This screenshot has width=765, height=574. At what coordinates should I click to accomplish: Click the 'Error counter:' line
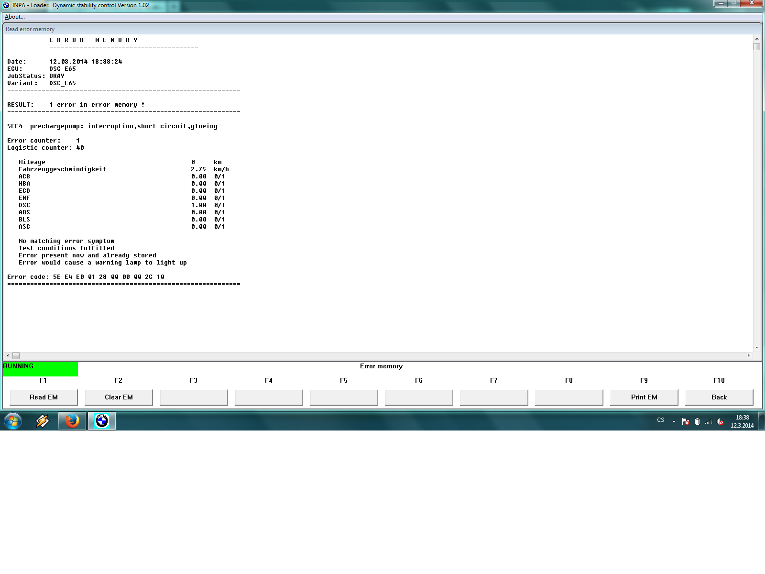tap(44, 141)
